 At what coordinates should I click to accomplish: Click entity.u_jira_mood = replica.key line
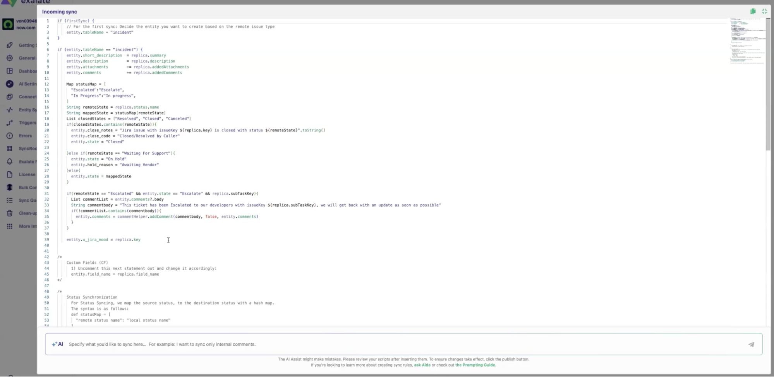[x=103, y=240]
